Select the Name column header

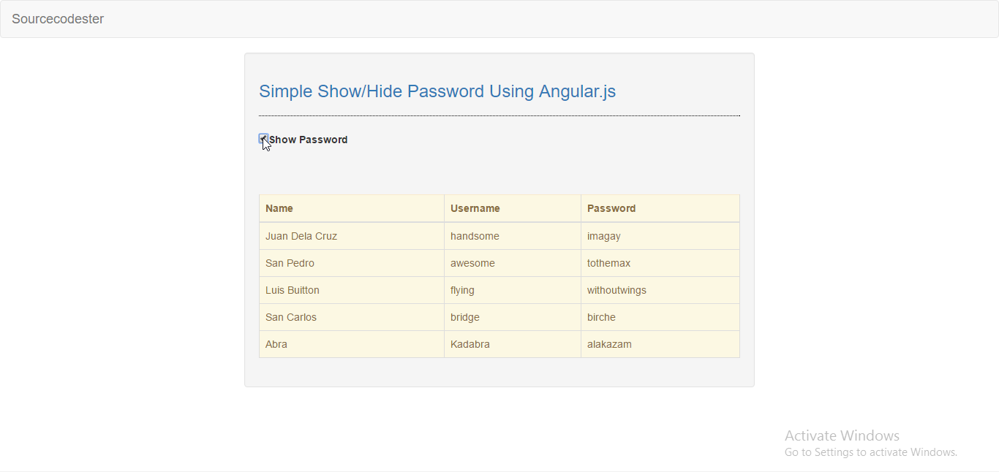coord(352,208)
